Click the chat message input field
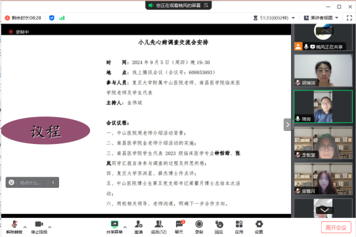The width and height of the screenshot is (356, 237). pyautogui.click(x=32, y=183)
